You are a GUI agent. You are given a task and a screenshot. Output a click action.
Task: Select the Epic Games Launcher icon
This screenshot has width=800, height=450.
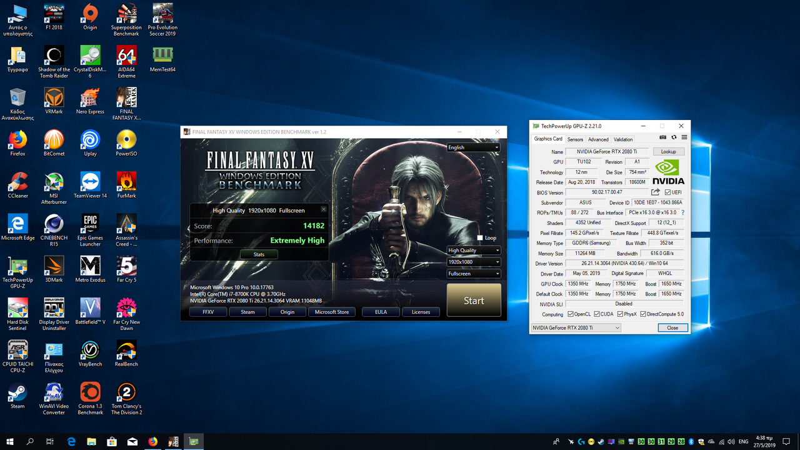tap(90, 230)
